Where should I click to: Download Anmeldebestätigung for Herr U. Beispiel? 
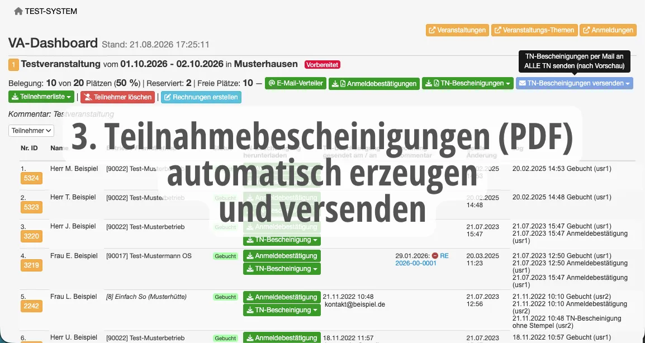(282, 337)
